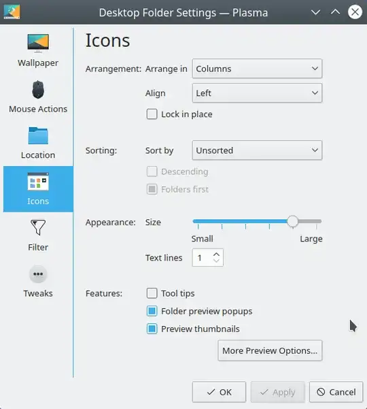Switch to the Filter label
The height and width of the screenshot is (409, 367).
pyautogui.click(x=38, y=247)
